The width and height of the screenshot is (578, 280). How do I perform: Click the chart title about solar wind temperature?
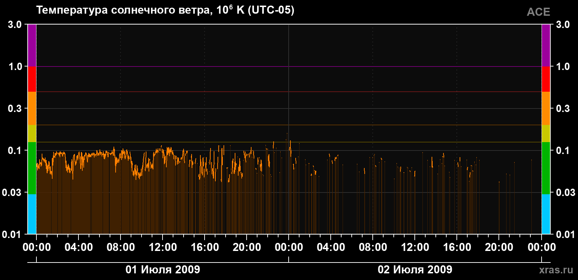[165, 10]
